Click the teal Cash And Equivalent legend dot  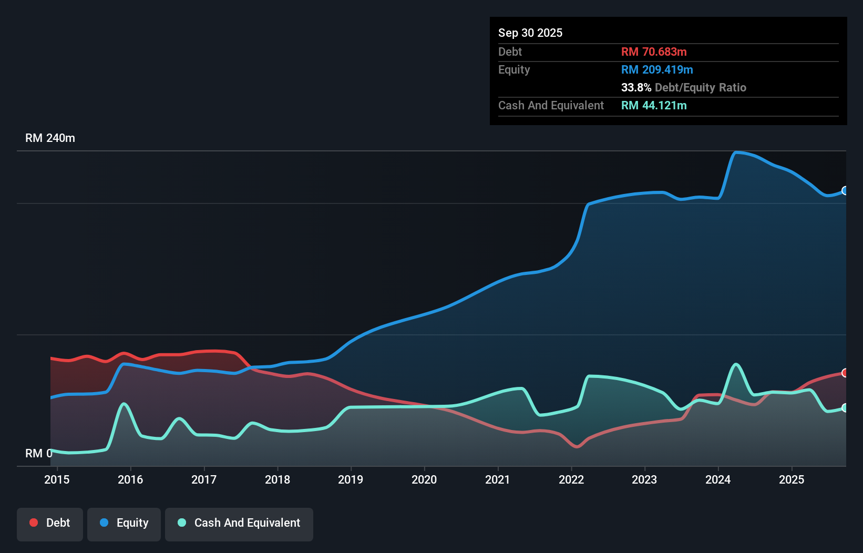pos(181,523)
